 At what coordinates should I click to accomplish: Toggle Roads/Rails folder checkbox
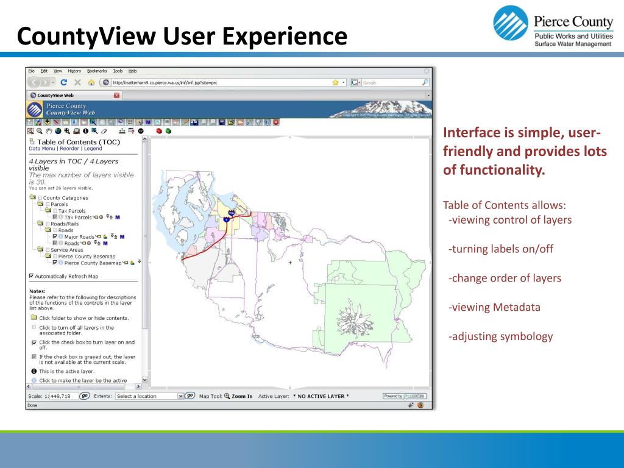pyautogui.click(x=48, y=224)
